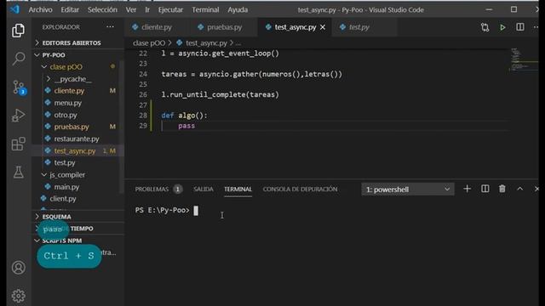Open cliente.py in the file tree
This screenshot has width=545, height=306.
pyautogui.click(x=69, y=91)
